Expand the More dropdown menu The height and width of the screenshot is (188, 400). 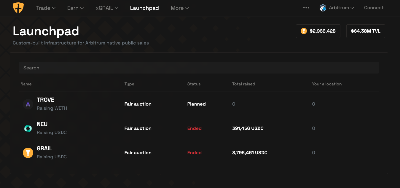[180, 8]
